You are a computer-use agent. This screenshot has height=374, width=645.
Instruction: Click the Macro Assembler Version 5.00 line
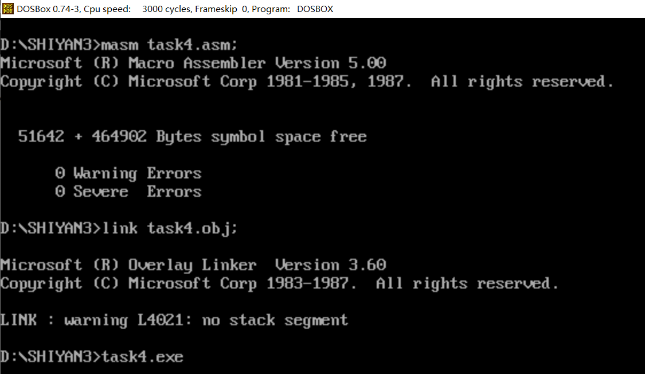click(257, 63)
